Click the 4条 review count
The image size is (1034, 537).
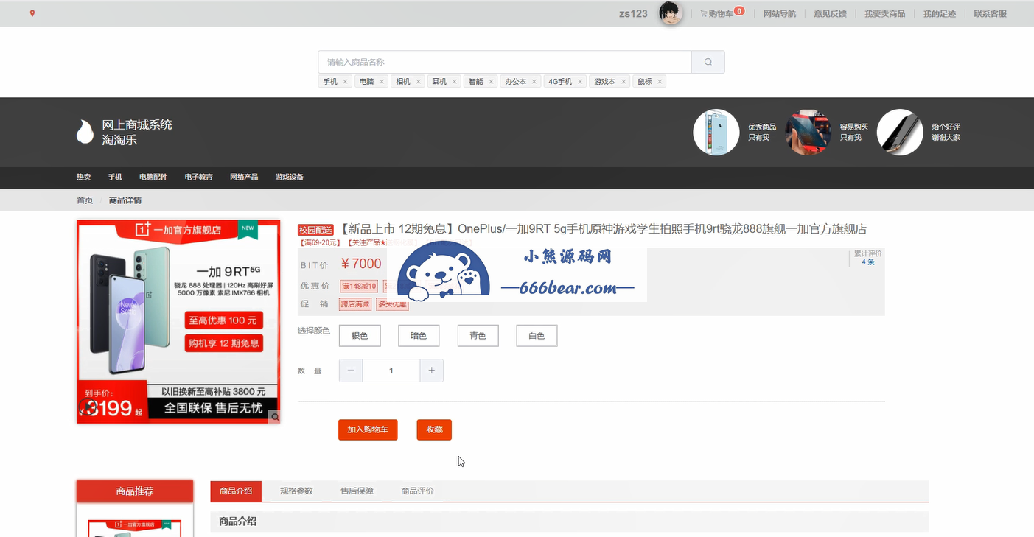pyautogui.click(x=868, y=262)
